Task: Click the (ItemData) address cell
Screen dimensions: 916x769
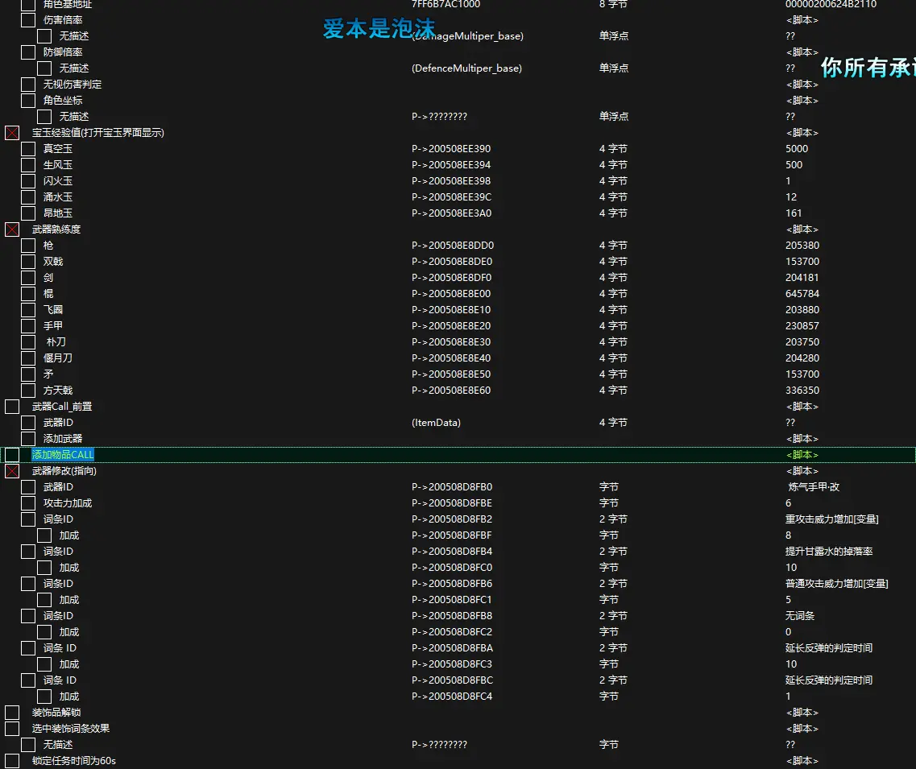Action: click(x=436, y=422)
